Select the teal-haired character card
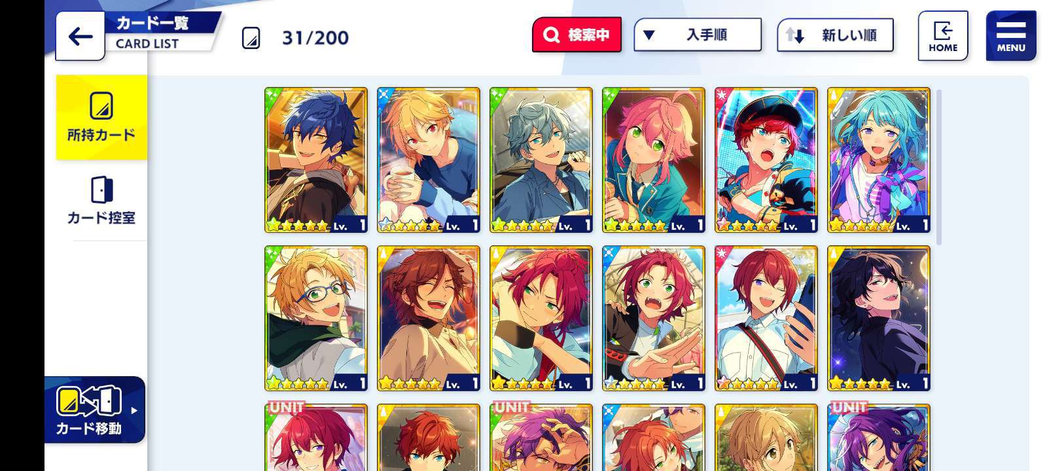The width and height of the screenshot is (1047, 471). (879, 160)
